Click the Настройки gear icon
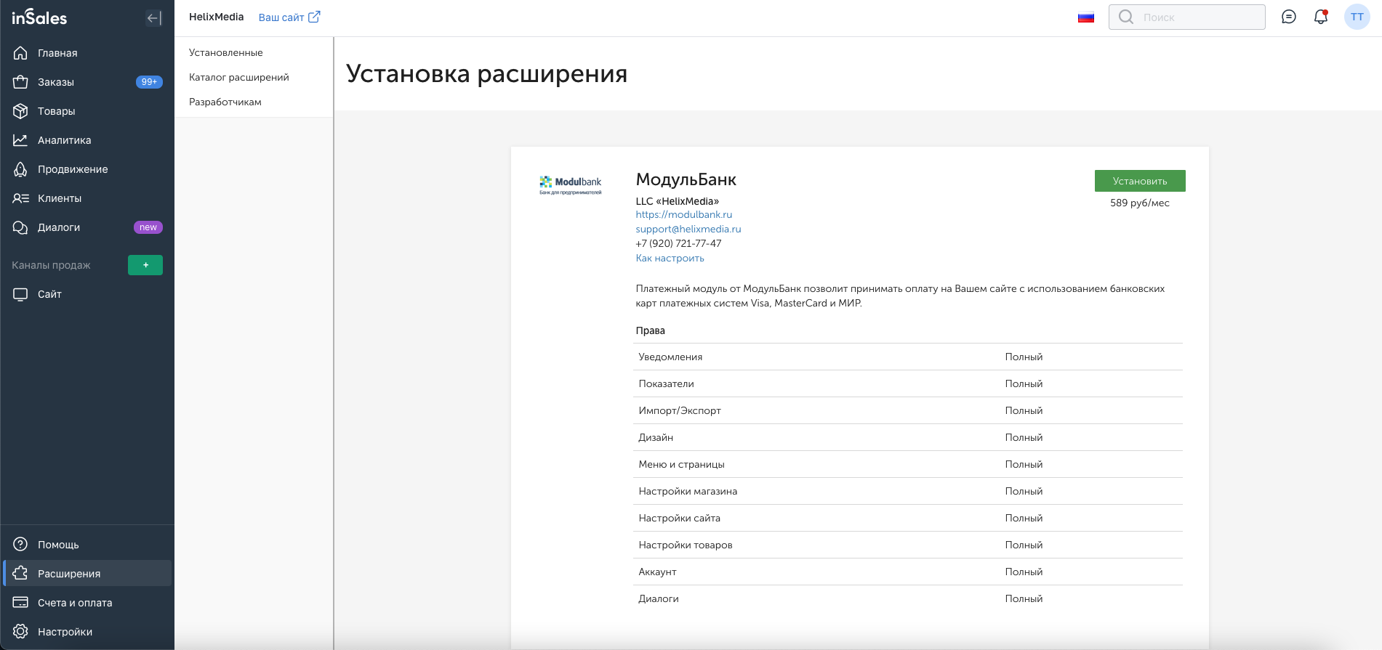Image resolution: width=1382 pixels, height=650 pixels. (x=20, y=632)
